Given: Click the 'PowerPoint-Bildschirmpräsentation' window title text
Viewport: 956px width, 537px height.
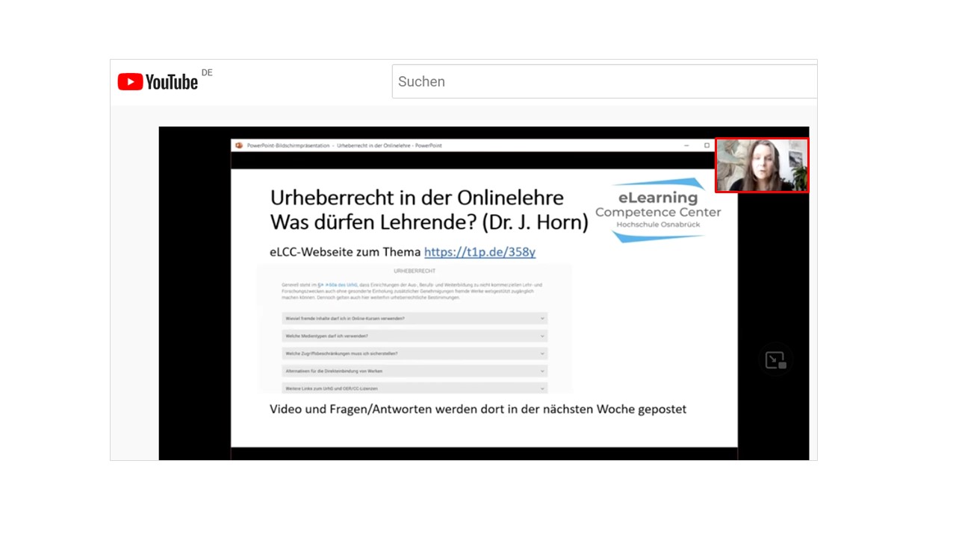Looking at the screenshot, I should 288,145.
